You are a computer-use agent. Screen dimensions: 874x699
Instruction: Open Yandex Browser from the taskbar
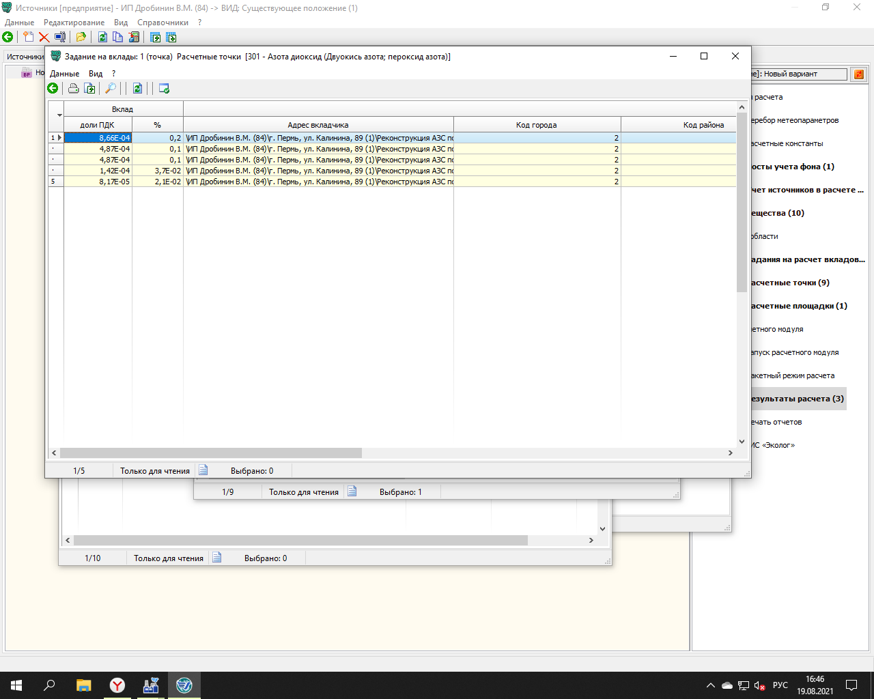click(117, 685)
